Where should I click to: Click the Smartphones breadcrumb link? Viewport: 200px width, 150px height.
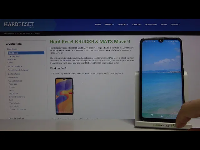click(x=9, y=33)
